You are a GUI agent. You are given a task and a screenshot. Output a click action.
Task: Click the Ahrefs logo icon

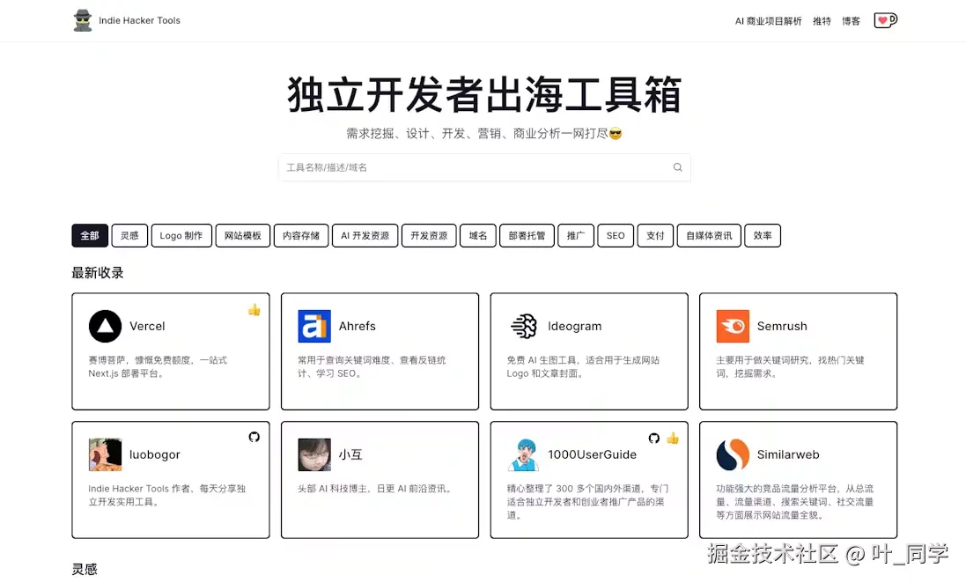[x=314, y=326]
